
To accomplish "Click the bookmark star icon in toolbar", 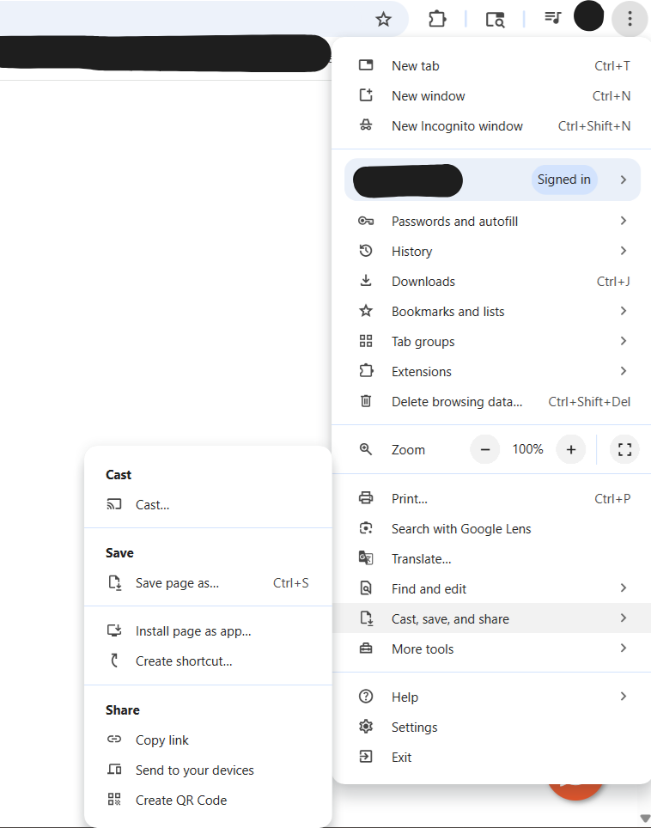I will point(384,19).
